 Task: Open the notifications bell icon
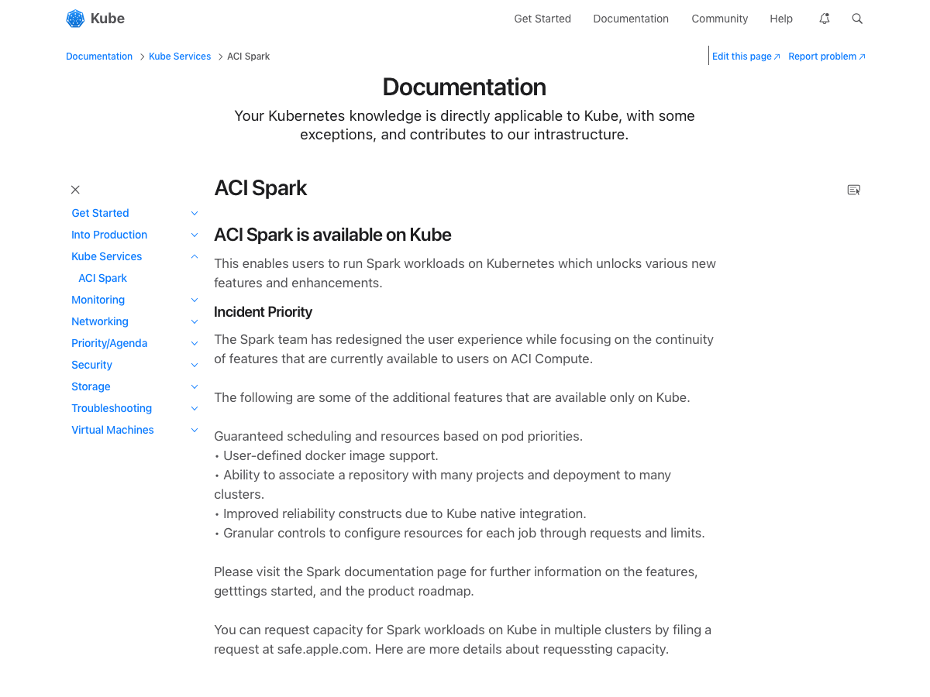(x=825, y=19)
